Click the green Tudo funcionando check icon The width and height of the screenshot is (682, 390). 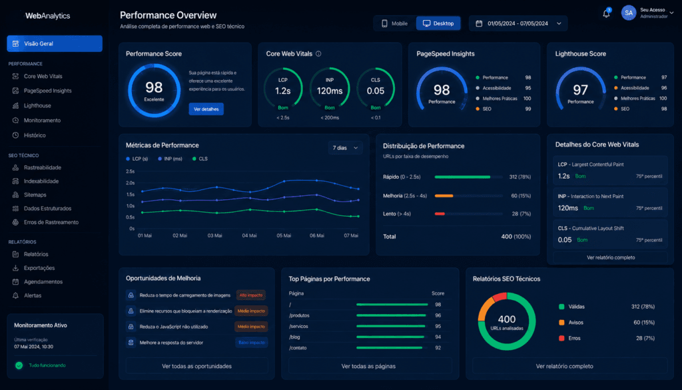[19, 365]
